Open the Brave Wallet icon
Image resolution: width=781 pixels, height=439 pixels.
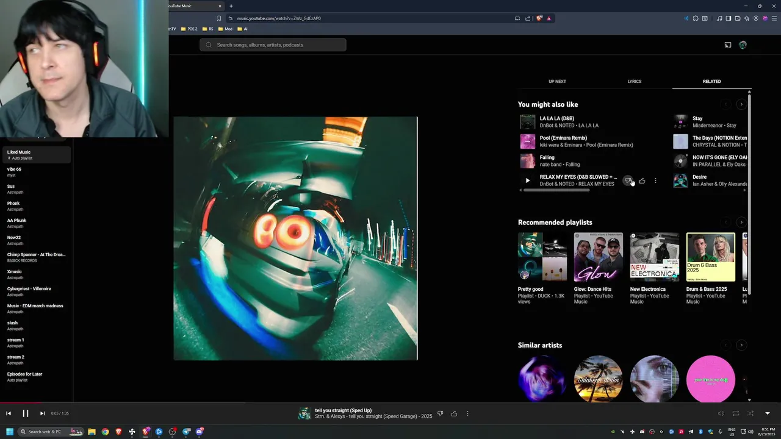[737, 18]
